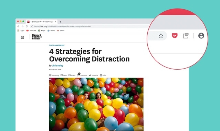Open author link Chris Bailey
Screen dimensions: 220x131
57,65
